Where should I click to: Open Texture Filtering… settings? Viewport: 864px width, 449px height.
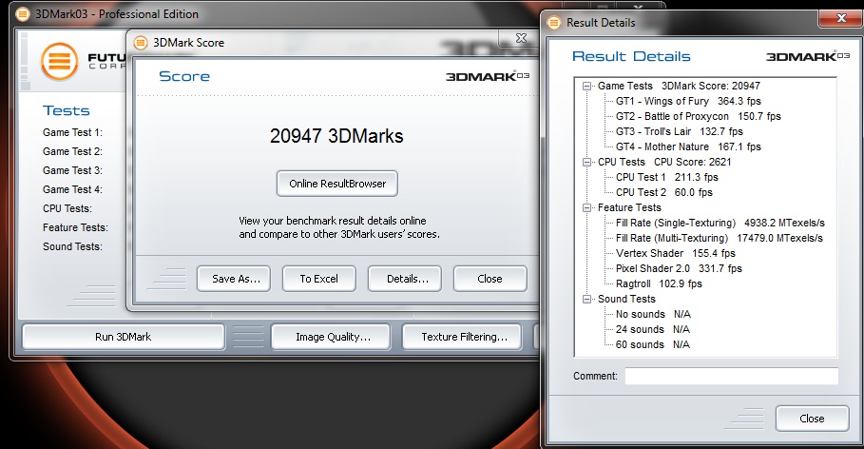[462, 337]
